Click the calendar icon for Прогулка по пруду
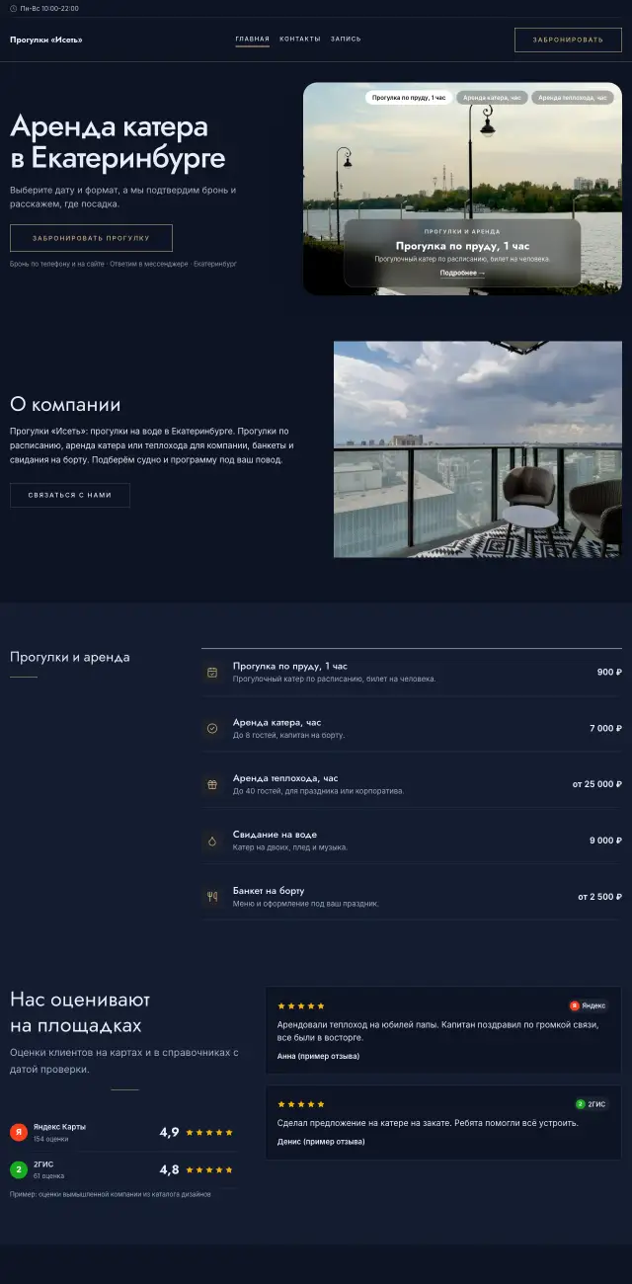Viewport: 632px width, 1284px height. point(211,673)
